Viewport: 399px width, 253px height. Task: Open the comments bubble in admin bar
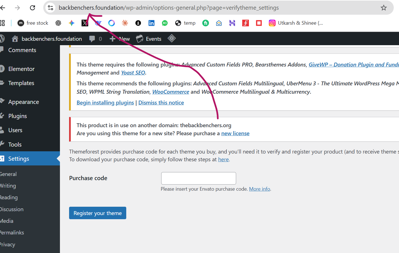point(95,39)
